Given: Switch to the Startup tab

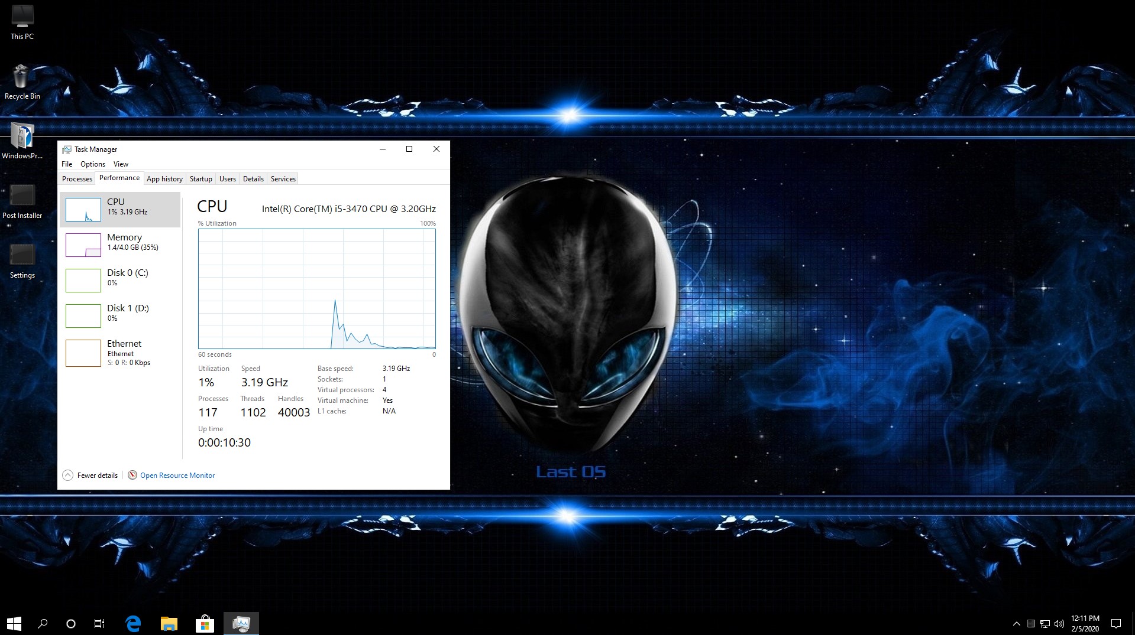Looking at the screenshot, I should click(x=201, y=179).
